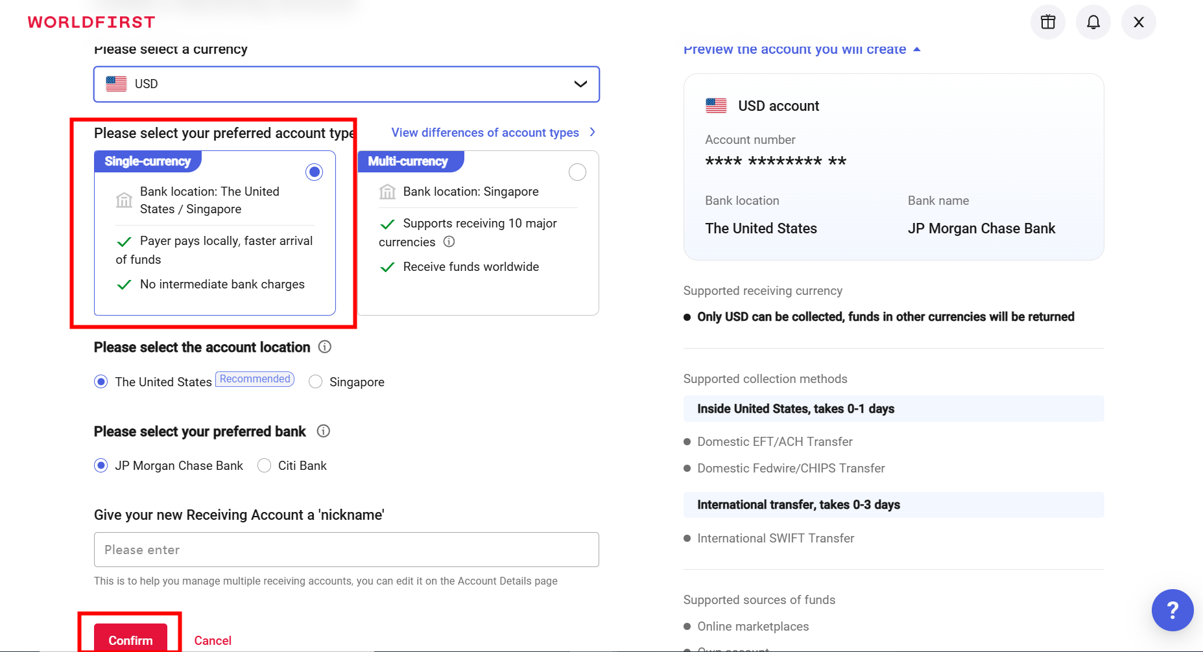
Task: Select the Single-currency account type
Action: pyautogui.click(x=314, y=172)
